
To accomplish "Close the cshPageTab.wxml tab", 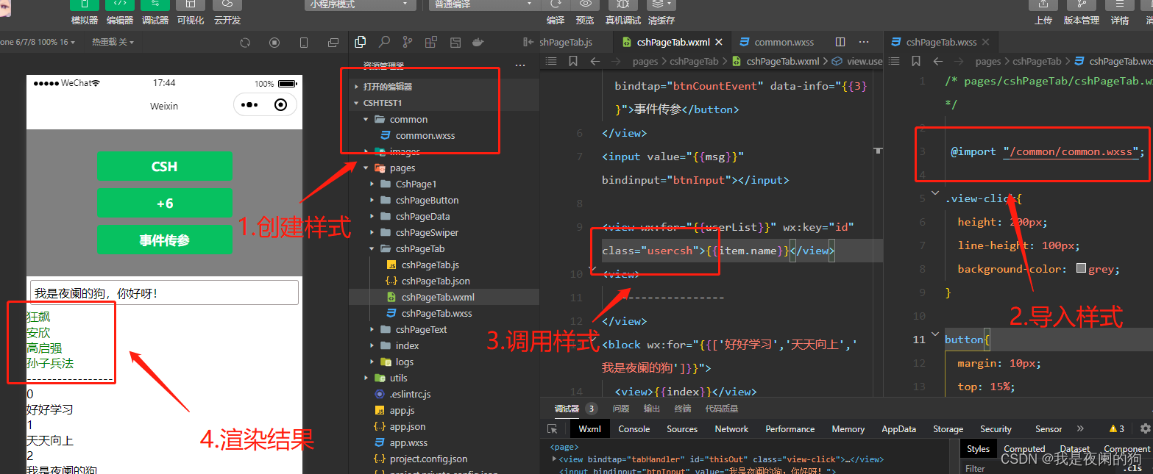I will tap(719, 42).
